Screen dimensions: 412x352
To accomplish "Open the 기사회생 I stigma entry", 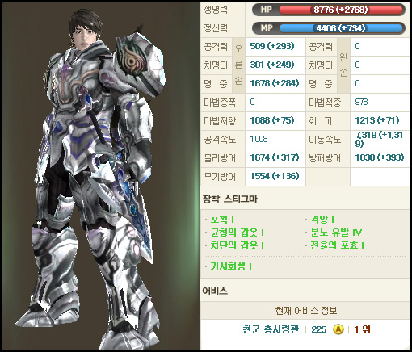I will [x=231, y=266].
